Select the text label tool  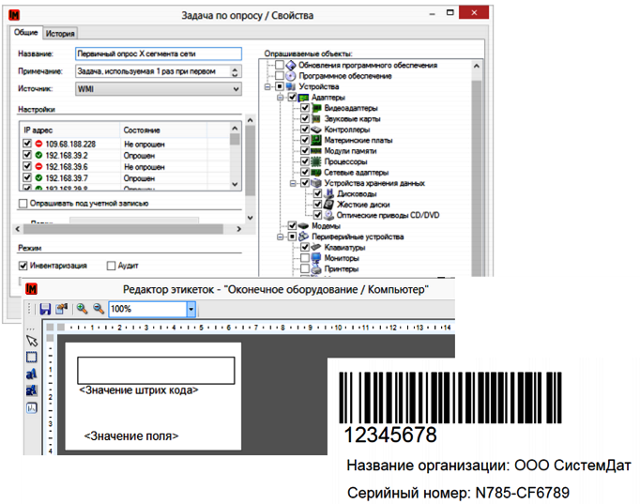31,374
